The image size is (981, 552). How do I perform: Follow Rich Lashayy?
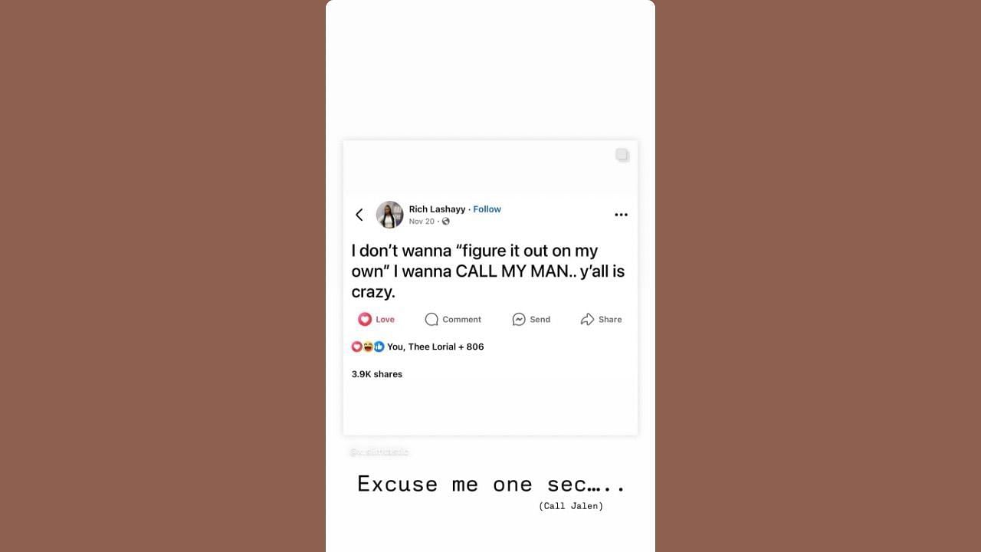click(487, 209)
